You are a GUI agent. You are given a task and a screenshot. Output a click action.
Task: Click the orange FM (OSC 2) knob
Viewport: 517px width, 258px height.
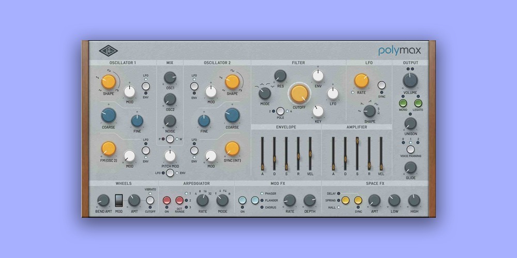pyautogui.click(x=109, y=149)
